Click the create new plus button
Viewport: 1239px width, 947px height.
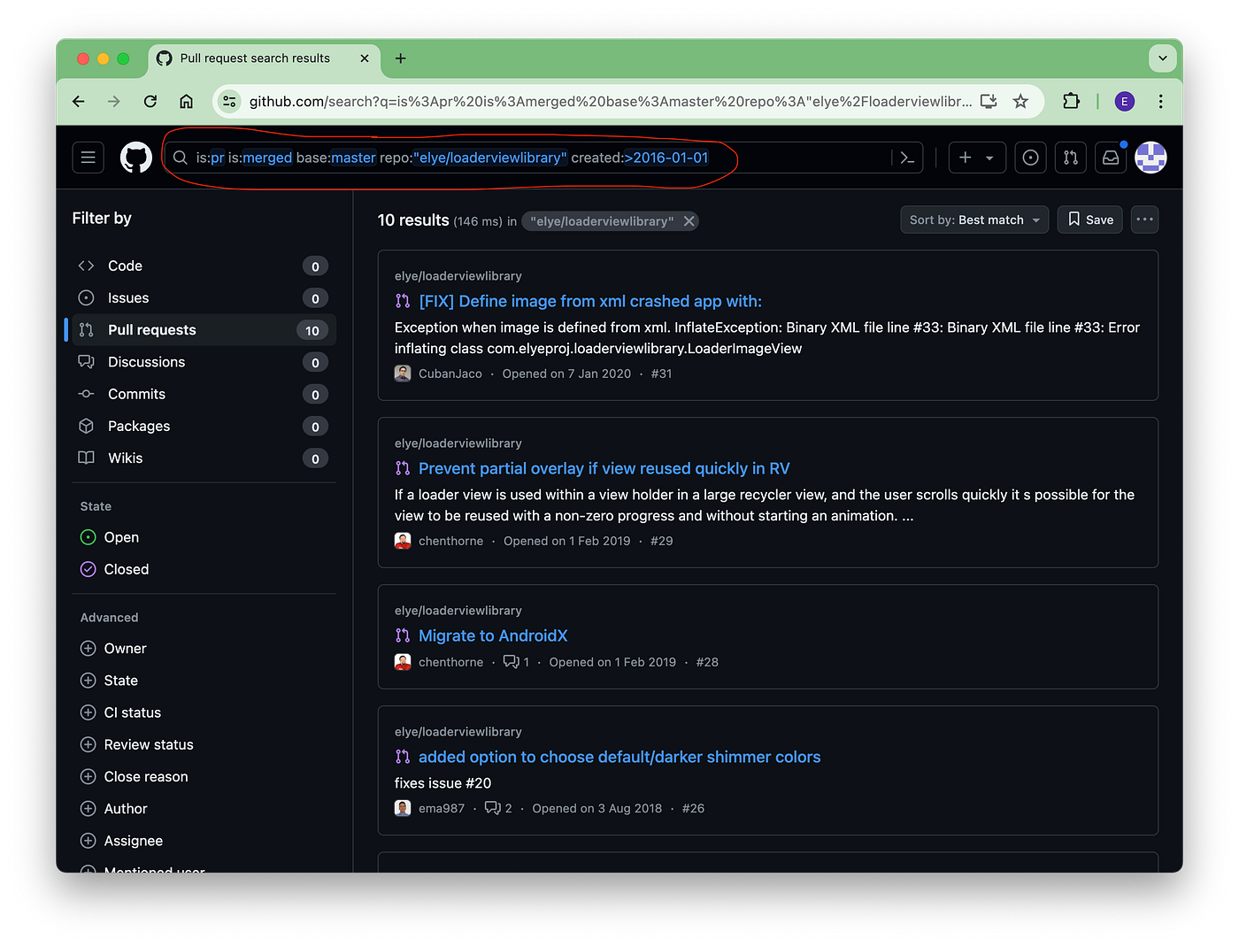point(966,158)
